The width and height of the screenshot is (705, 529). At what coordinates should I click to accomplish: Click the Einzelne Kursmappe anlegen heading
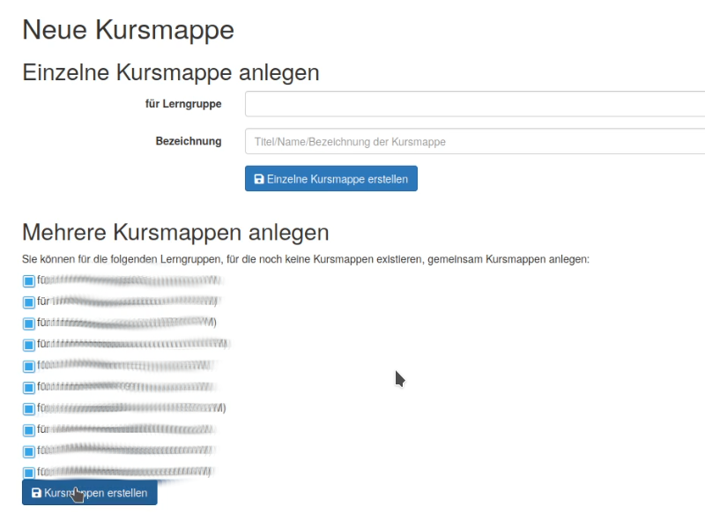[x=170, y=72]
